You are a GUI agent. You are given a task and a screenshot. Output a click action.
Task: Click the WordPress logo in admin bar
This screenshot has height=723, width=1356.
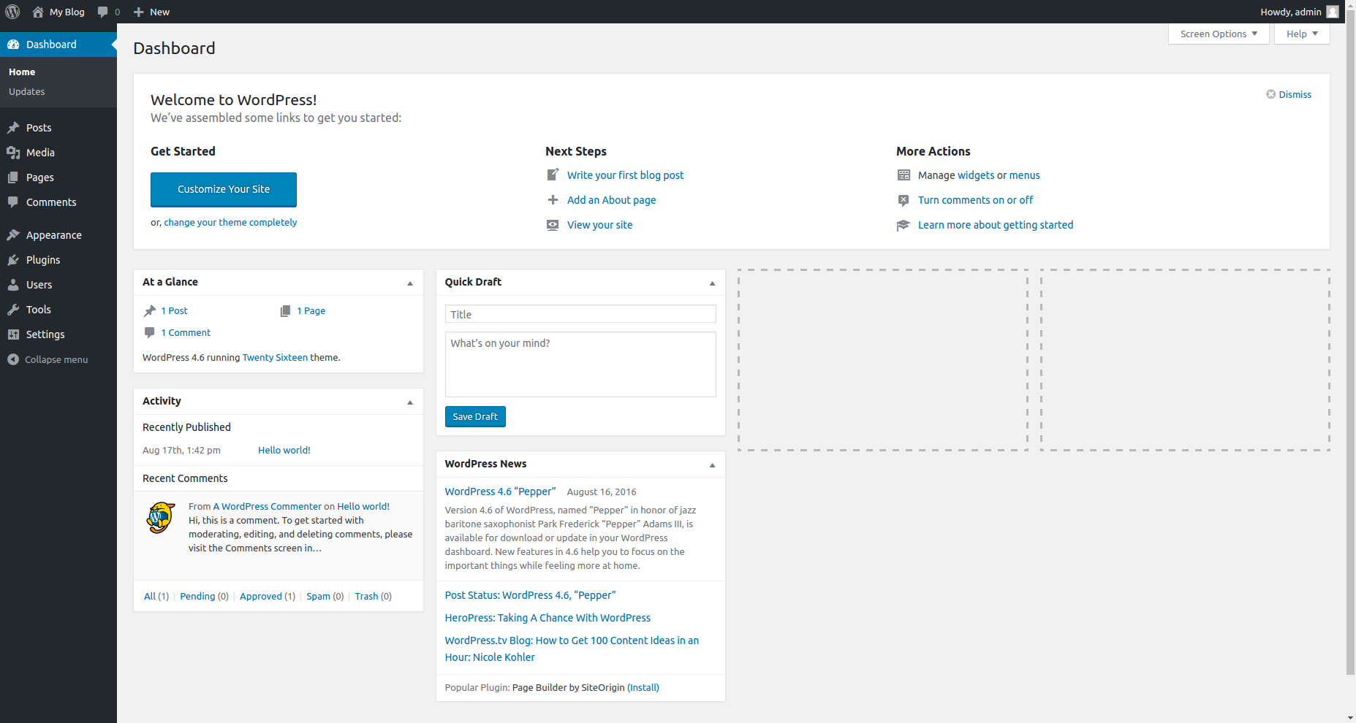12,12
